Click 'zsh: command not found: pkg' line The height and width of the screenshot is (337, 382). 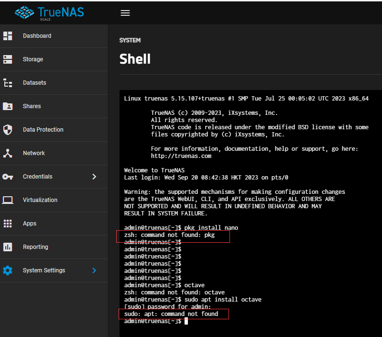(x=169, y=235)
